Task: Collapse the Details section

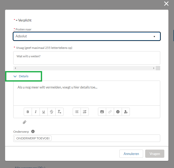Action: (x=21, y=76)
